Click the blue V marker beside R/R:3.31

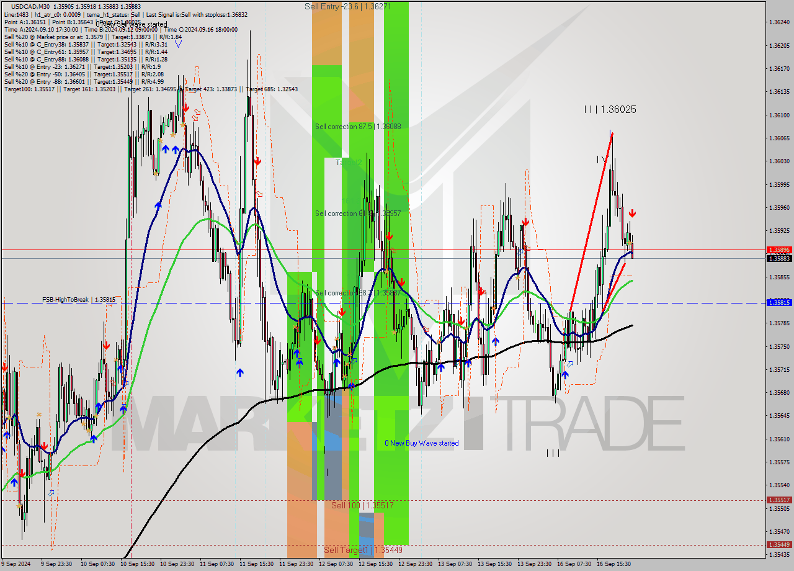click(x=178, y=44)
